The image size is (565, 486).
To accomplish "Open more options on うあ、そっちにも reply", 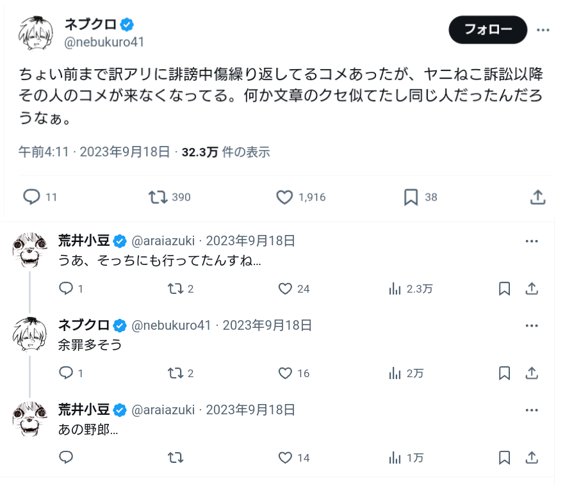I will coord(531,241).
